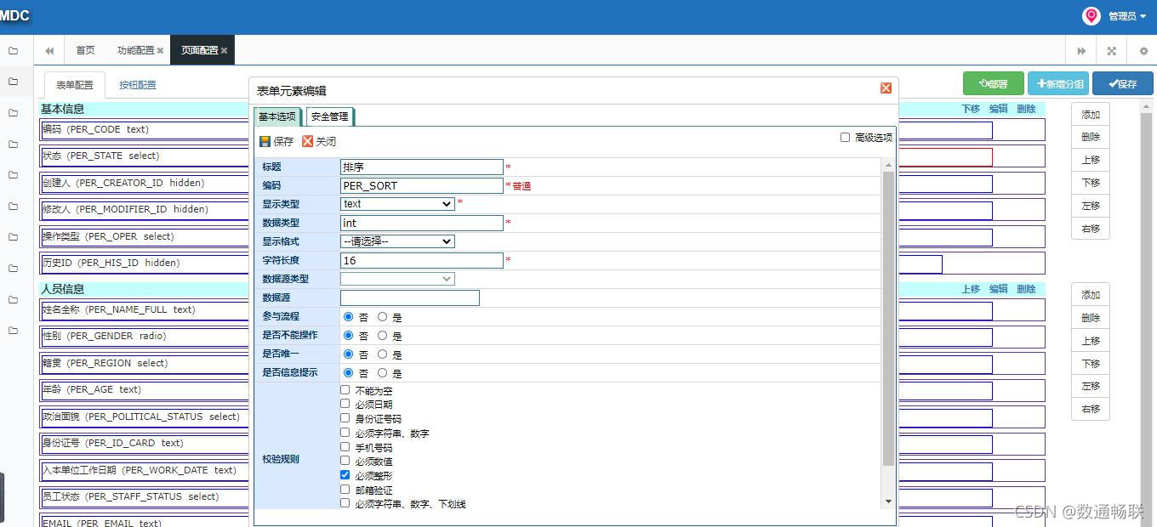Select the 基本选项 tab in dialog
Image resolution: width=1157 pixels, height=527 pixels.
[277, 116]
